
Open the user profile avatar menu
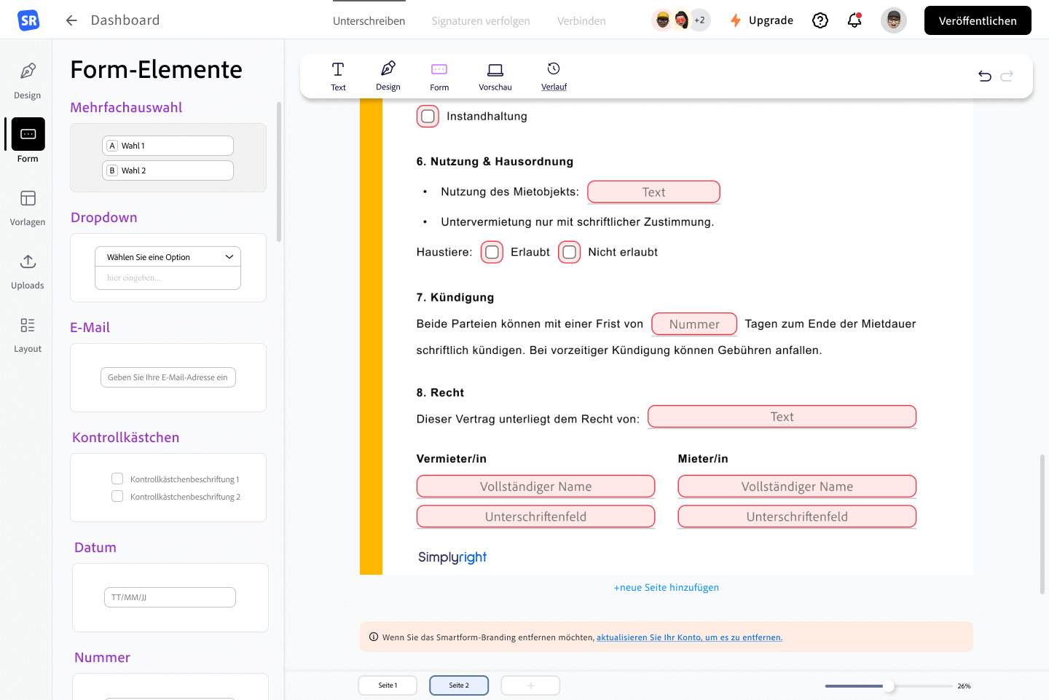tap(894, 20)
